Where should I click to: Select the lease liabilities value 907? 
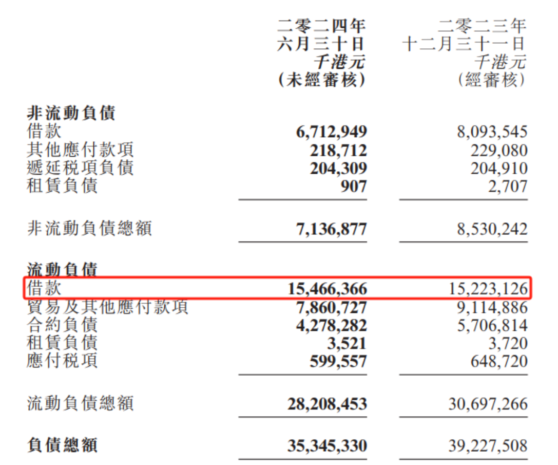(353, 186)
